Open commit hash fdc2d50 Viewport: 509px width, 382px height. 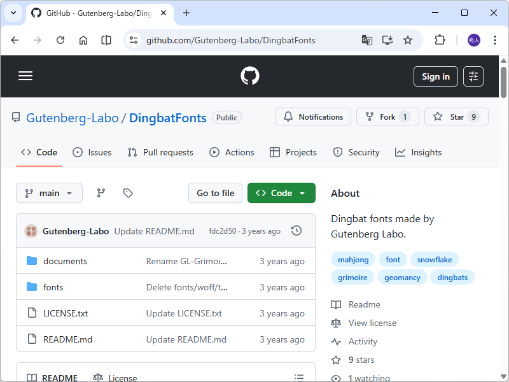[x=222, y=231]
